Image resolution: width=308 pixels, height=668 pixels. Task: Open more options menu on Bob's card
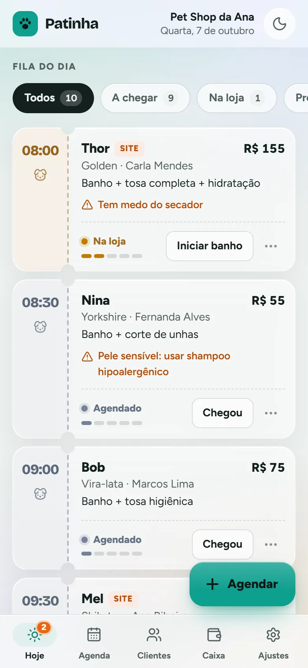pyautogui.click(x=271, y=545)
